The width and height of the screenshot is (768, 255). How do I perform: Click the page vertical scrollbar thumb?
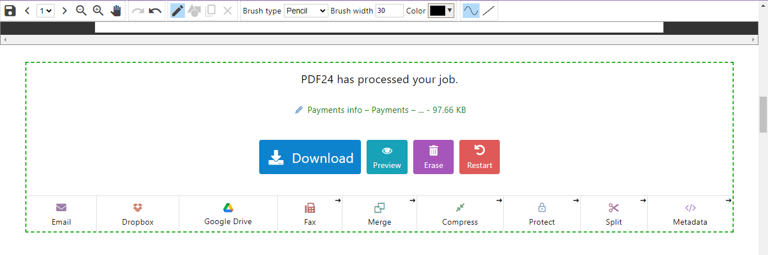763,114
